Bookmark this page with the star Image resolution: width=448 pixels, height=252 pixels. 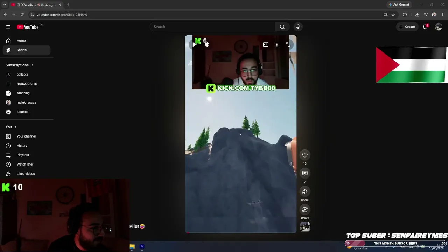click(x=393, y=15)
